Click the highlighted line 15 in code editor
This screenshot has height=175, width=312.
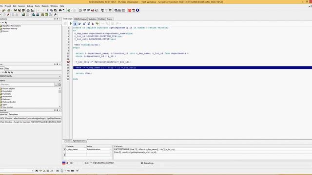193,68
